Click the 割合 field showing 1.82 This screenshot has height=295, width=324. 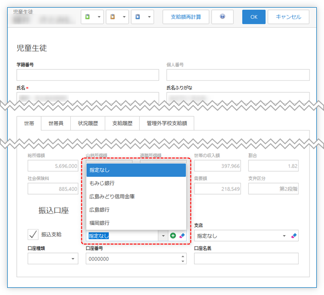click(273, 166)
